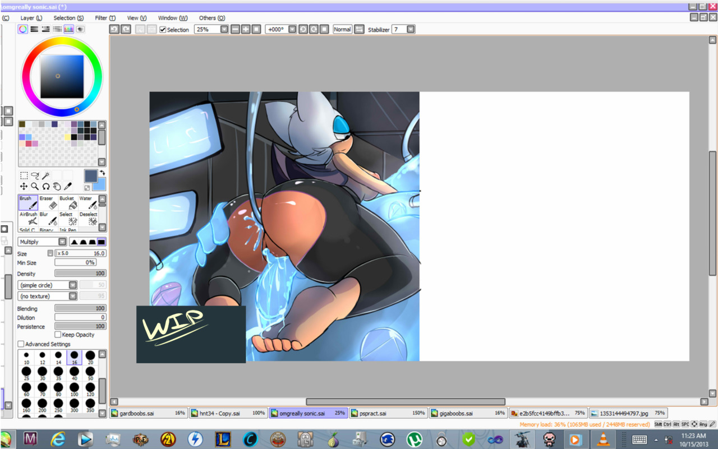Screen dimensions: 718x449
Task: Show the color mixer panel
Action: click(57, 29)
